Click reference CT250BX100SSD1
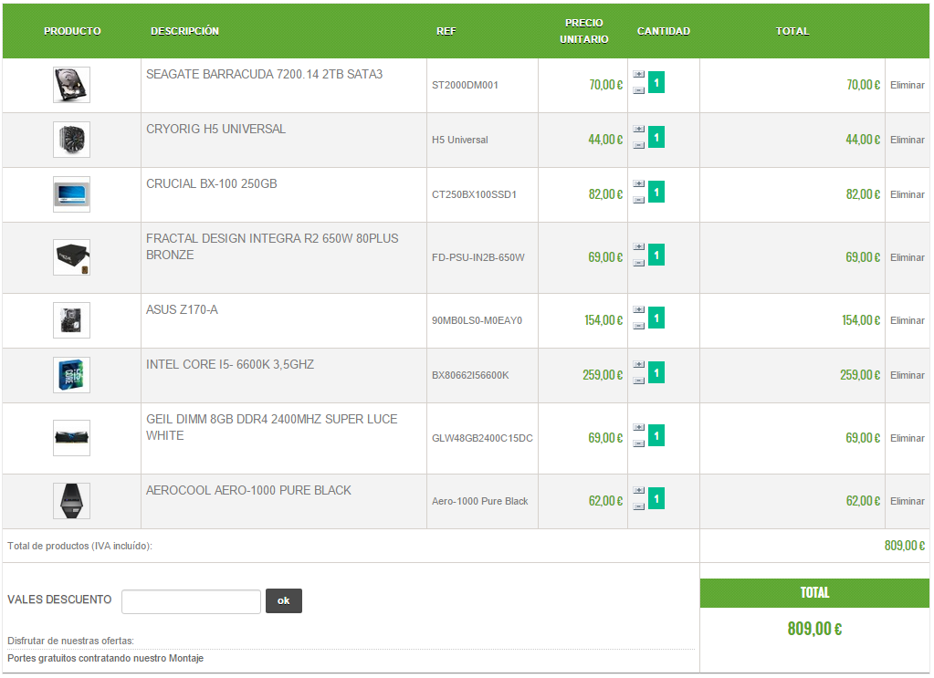Viewport: 934px width, 678px height. point(474,195)
